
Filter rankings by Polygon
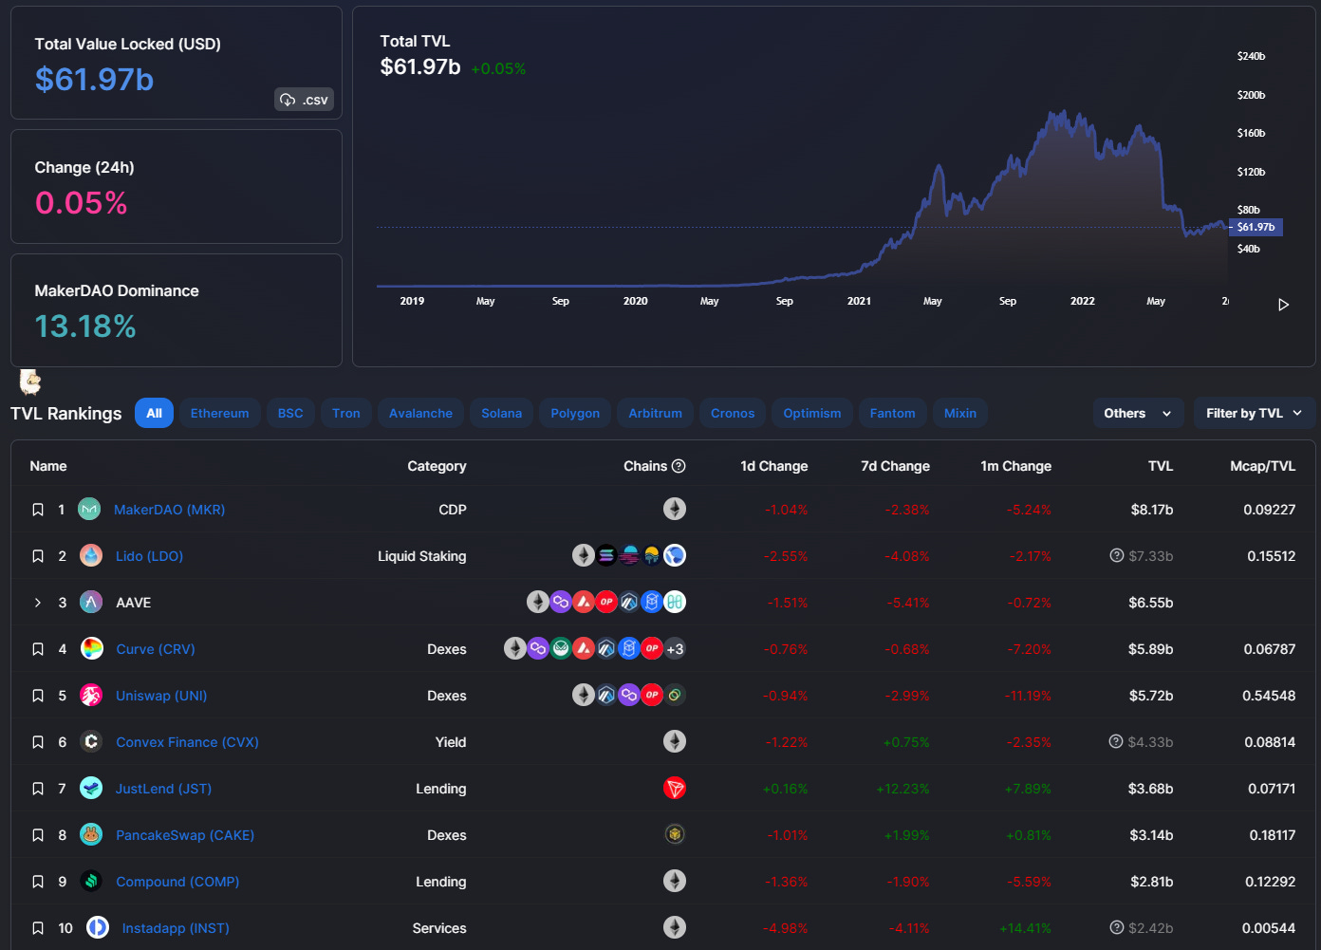pos(575,413)
